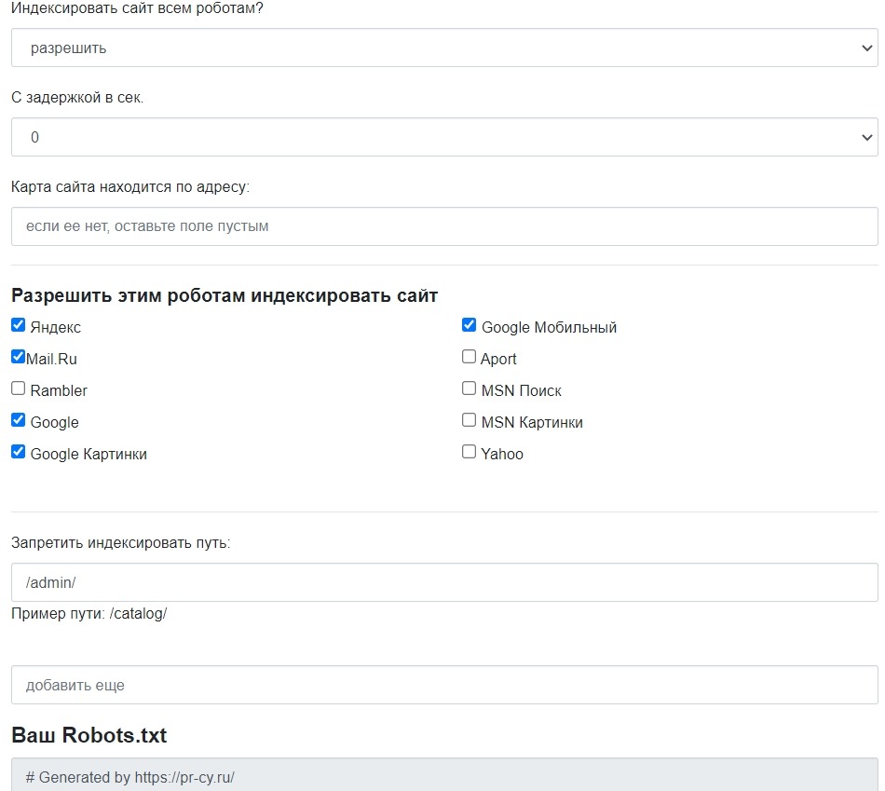Select the добавить еще input field

(x=442, y=684)
